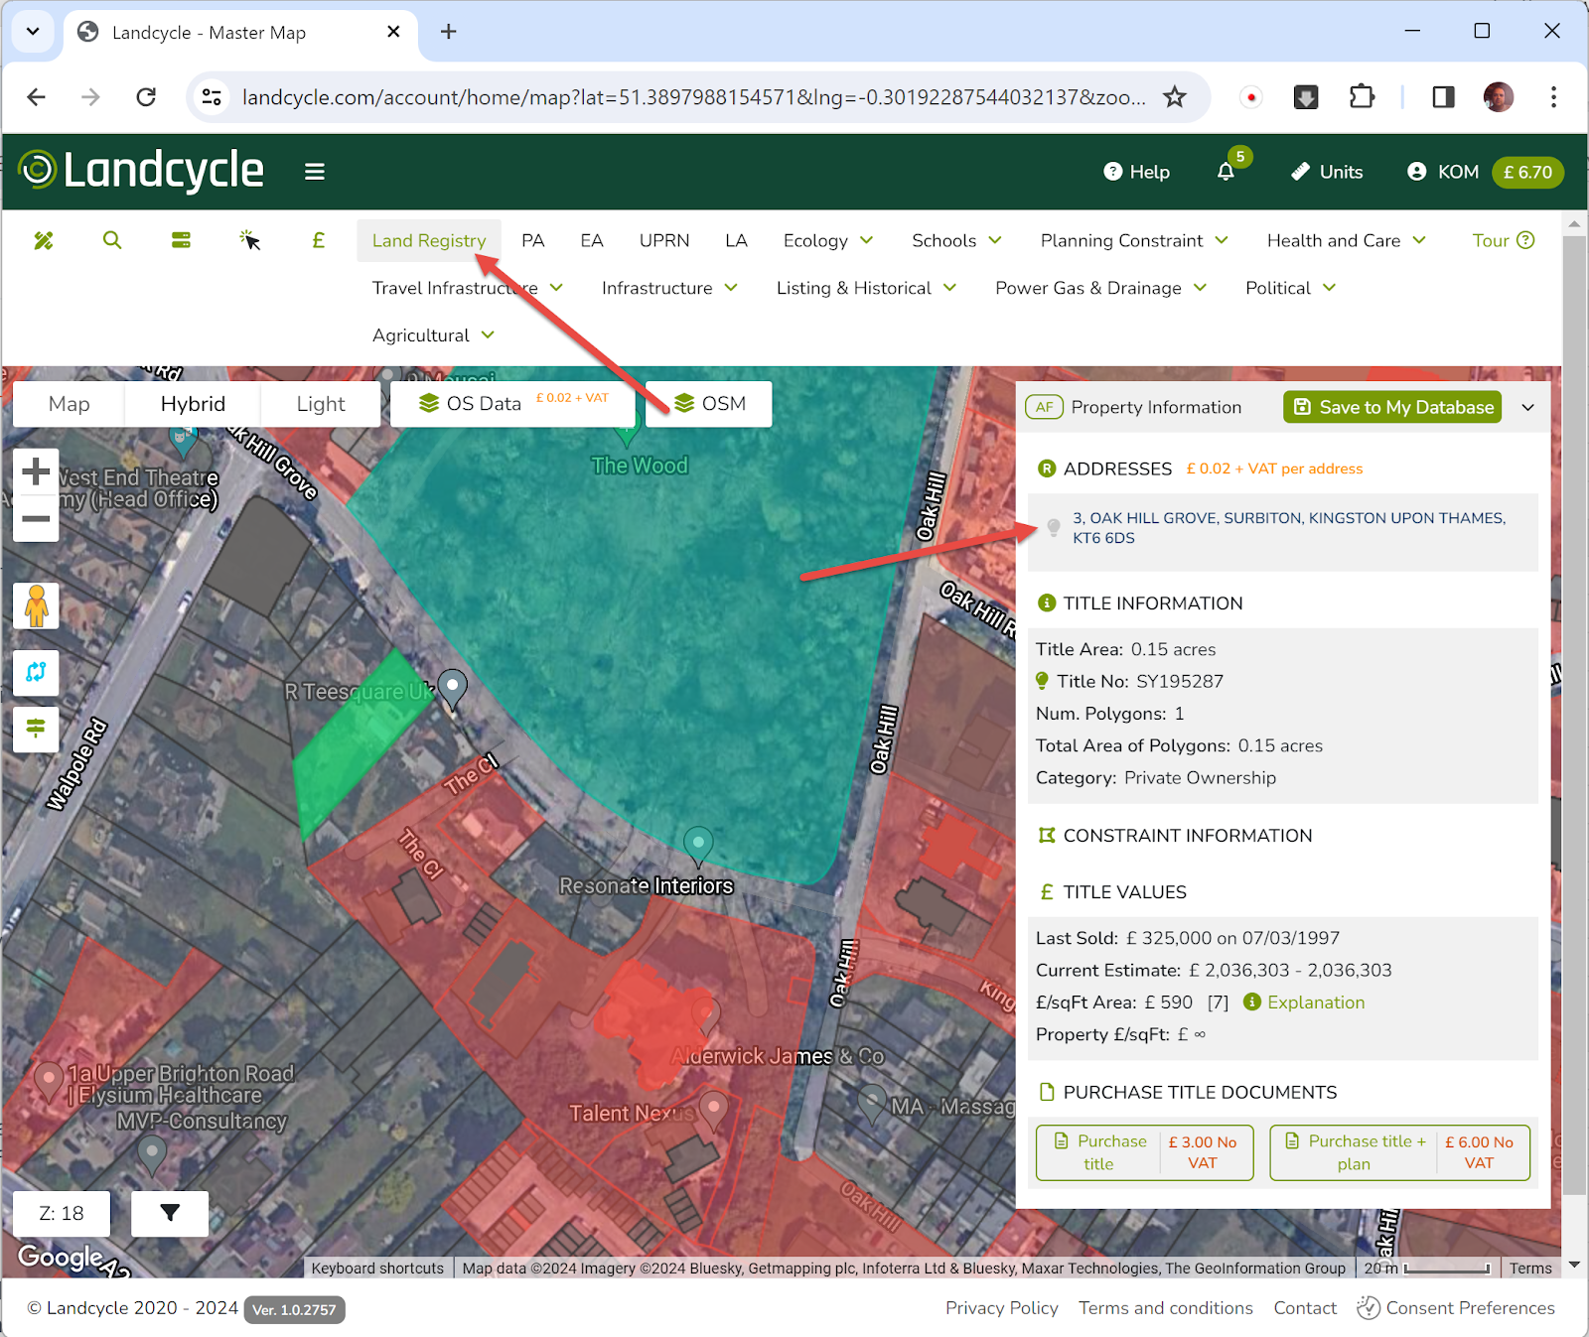
Task: Click Resonate Interiors map pin
Action: [x=698, y=845]
